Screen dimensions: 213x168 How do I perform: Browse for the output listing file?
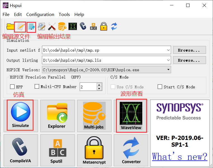pyautogui.click(x=189, y=60)
